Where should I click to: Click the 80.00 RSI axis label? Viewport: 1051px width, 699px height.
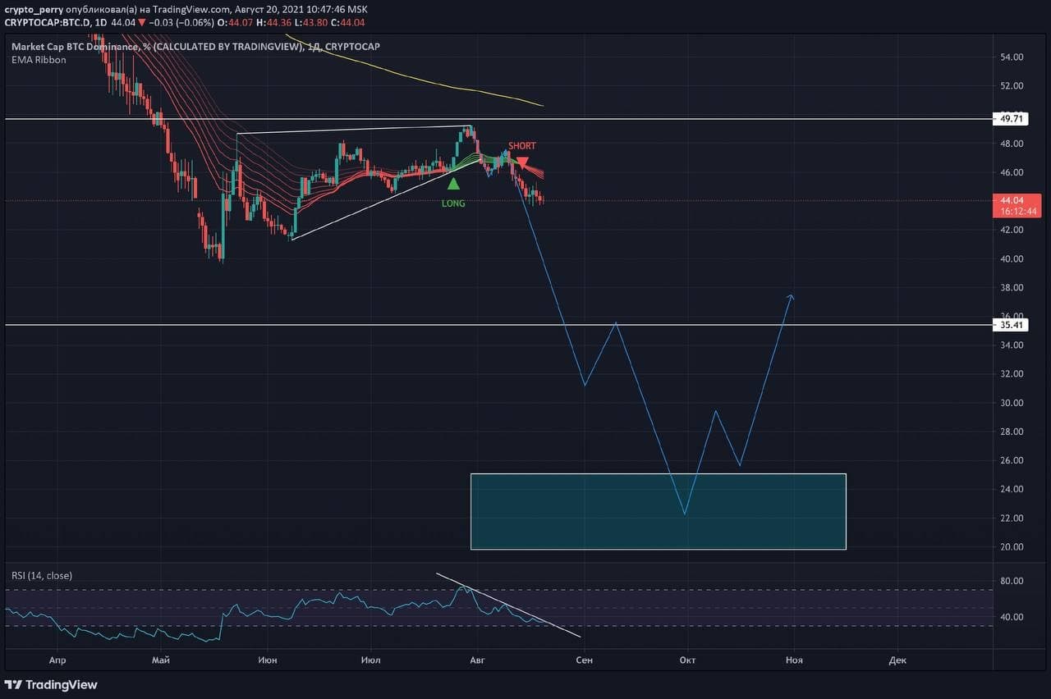1011,581
